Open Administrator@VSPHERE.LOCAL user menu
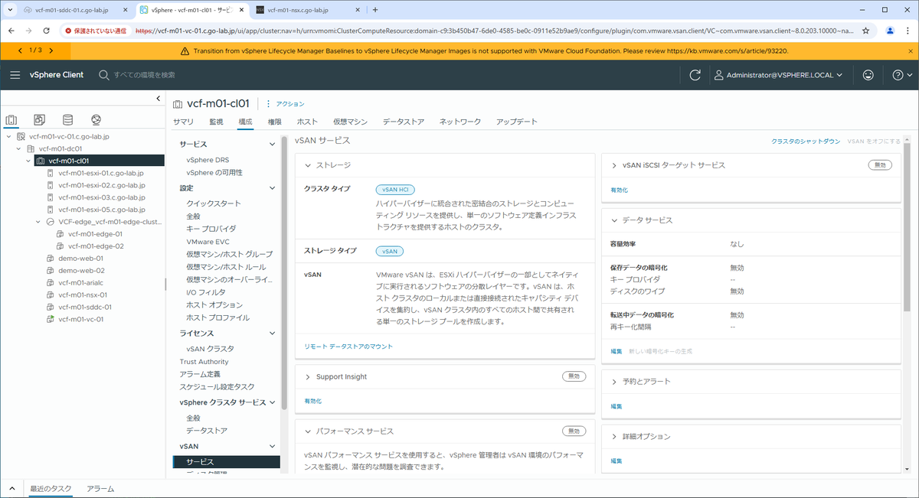 pos(778,75)
